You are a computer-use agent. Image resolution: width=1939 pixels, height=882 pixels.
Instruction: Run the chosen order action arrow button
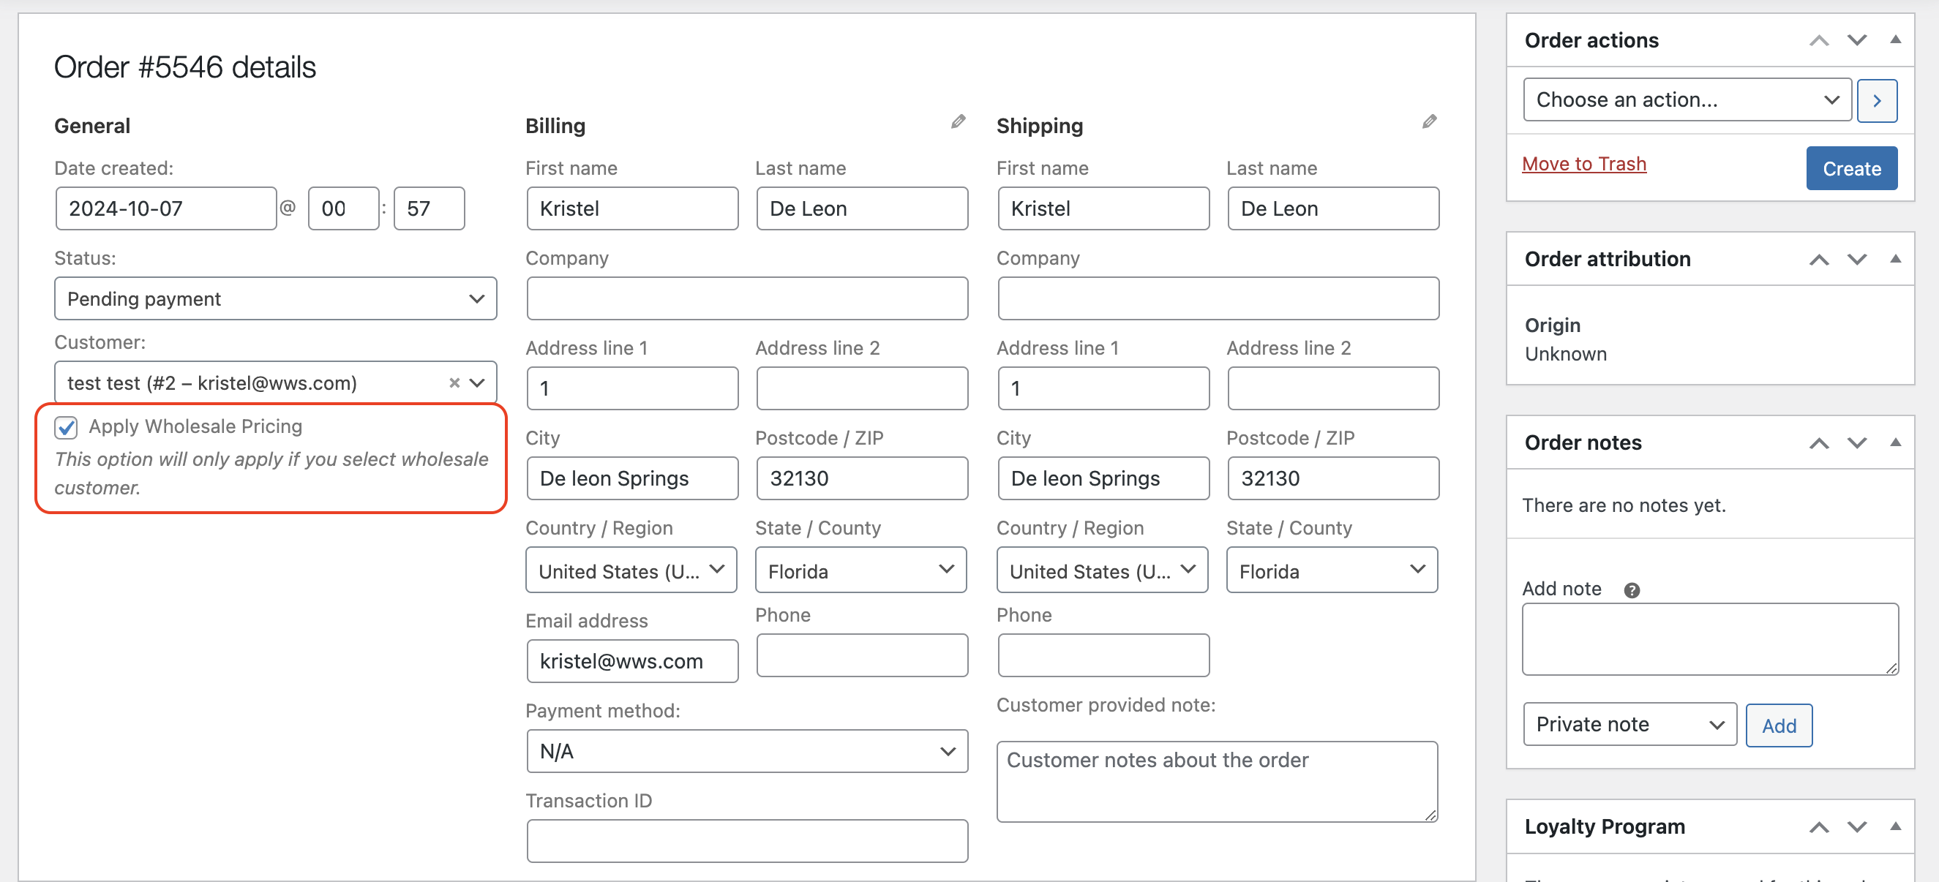coord(1878,100)
